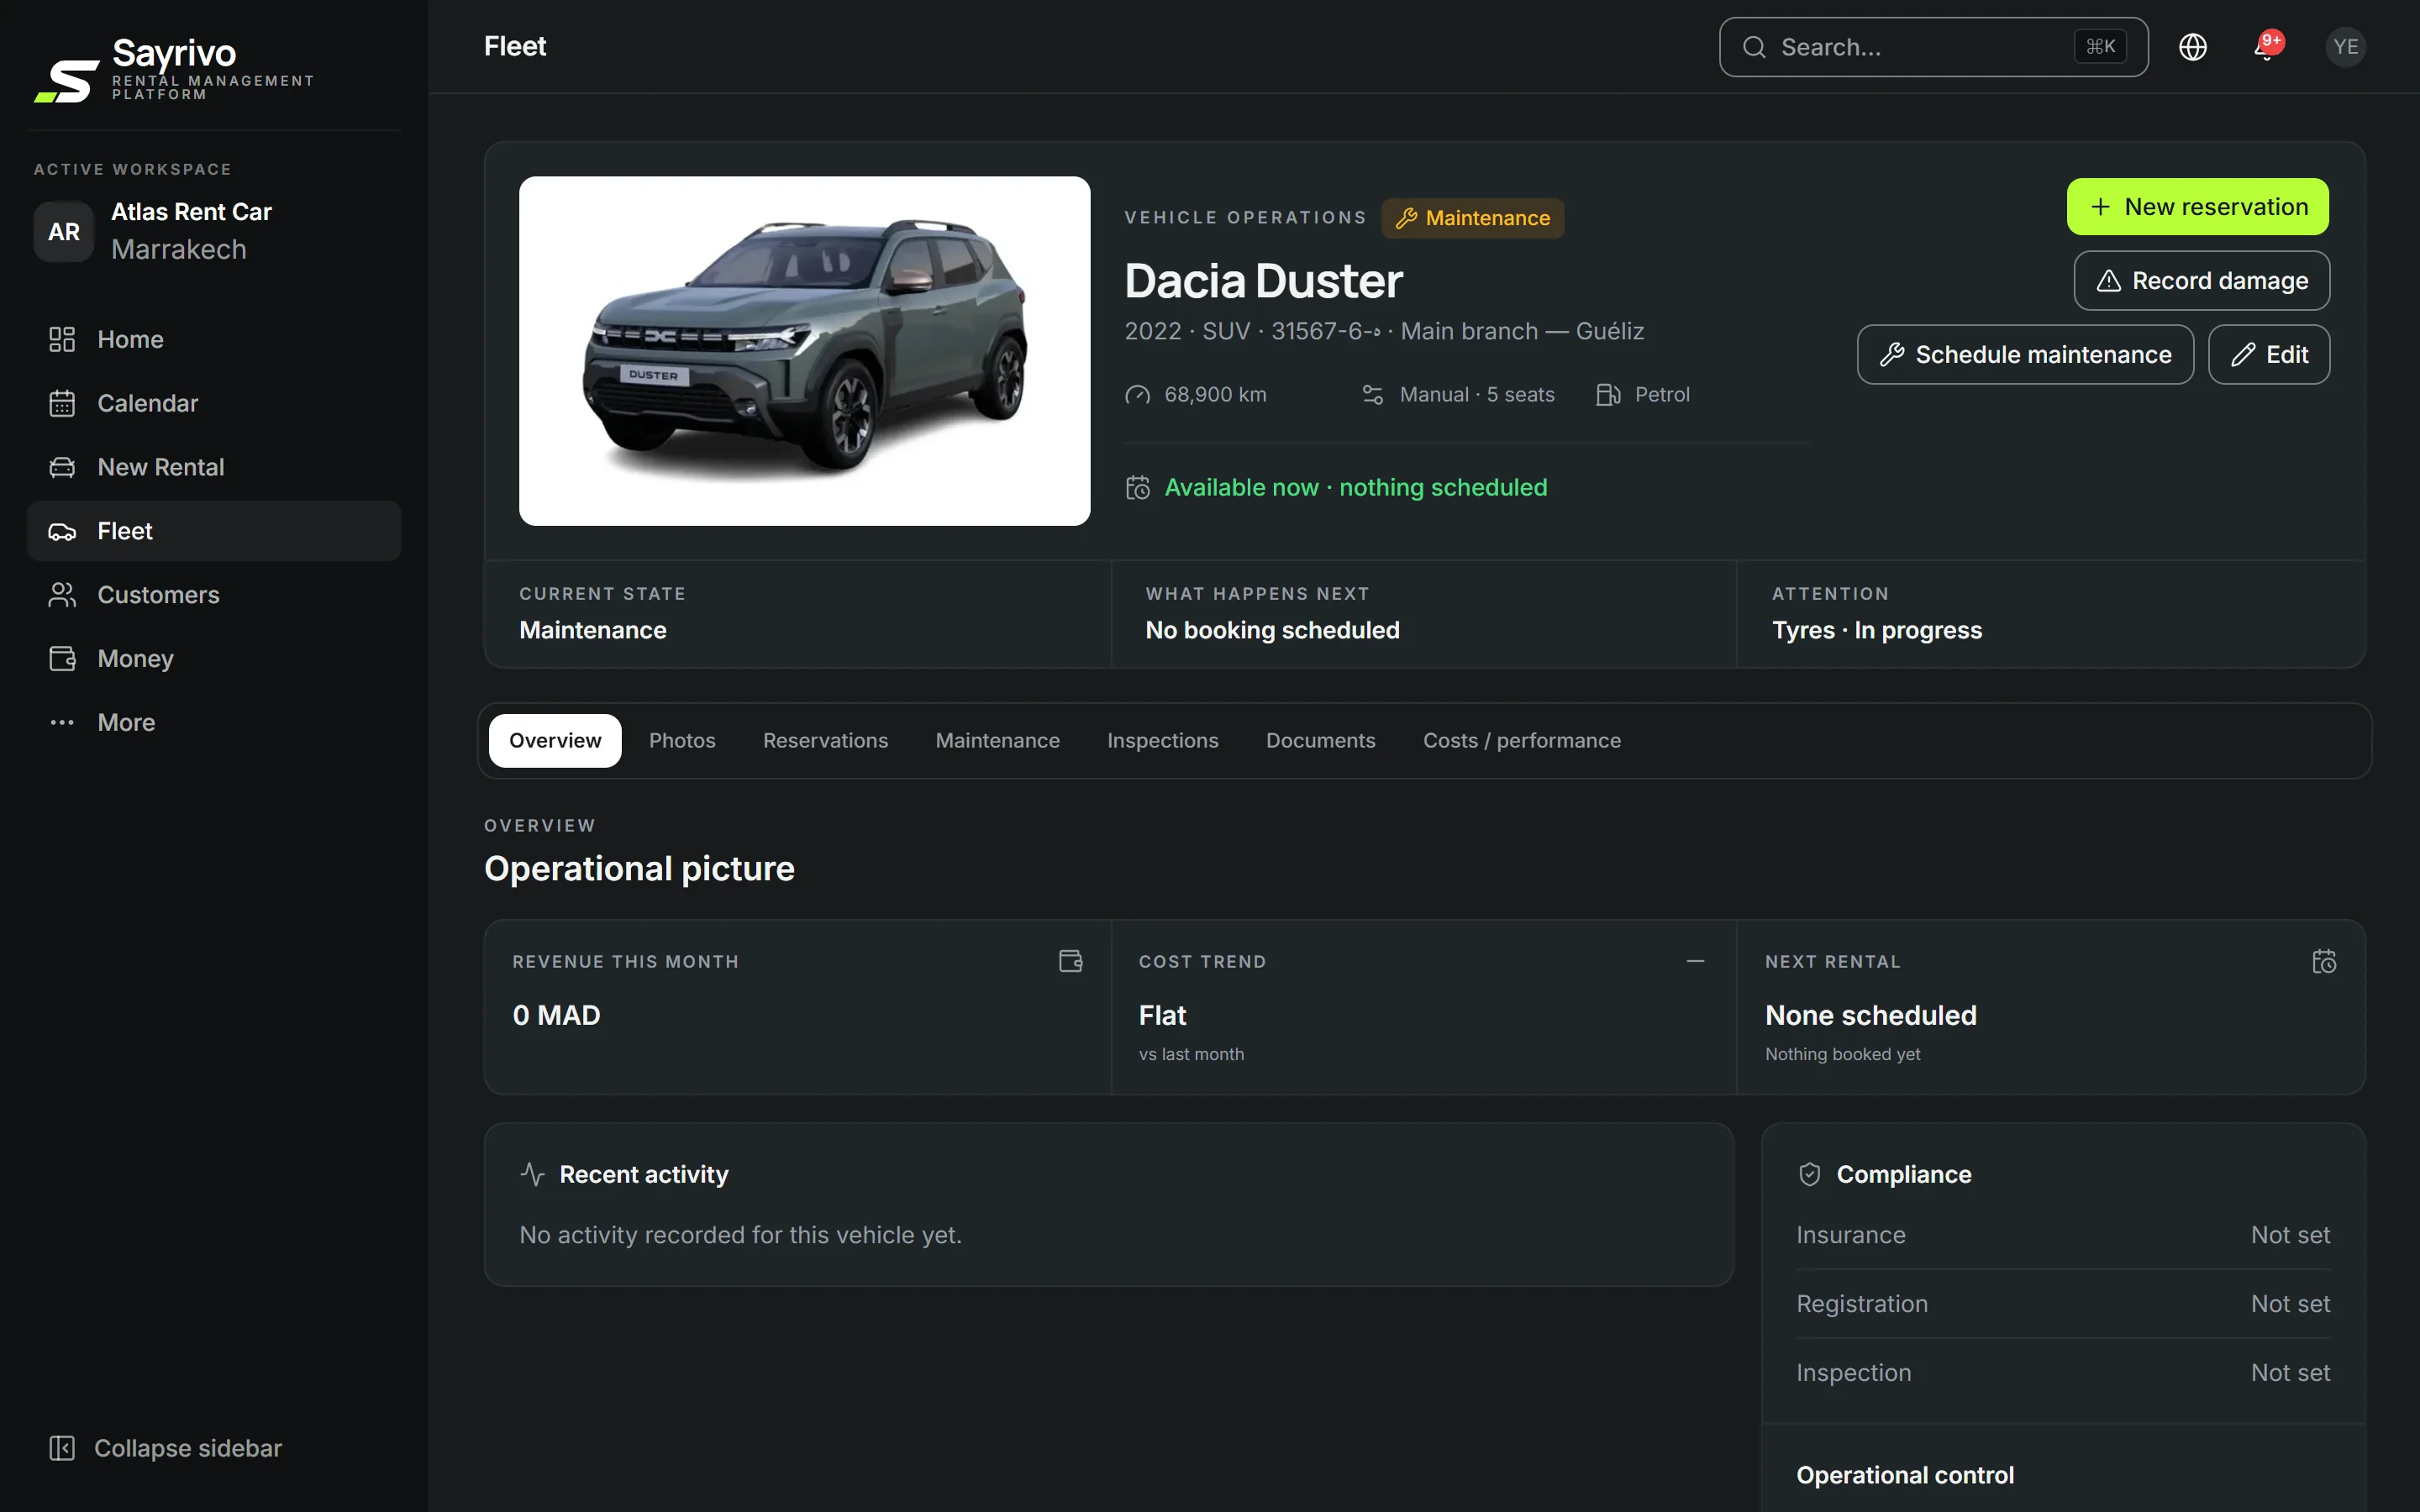Edit the Dacia Duster vehicle
Viewport: 2420px width, 1512px height.
click(x=2269, y=355)
